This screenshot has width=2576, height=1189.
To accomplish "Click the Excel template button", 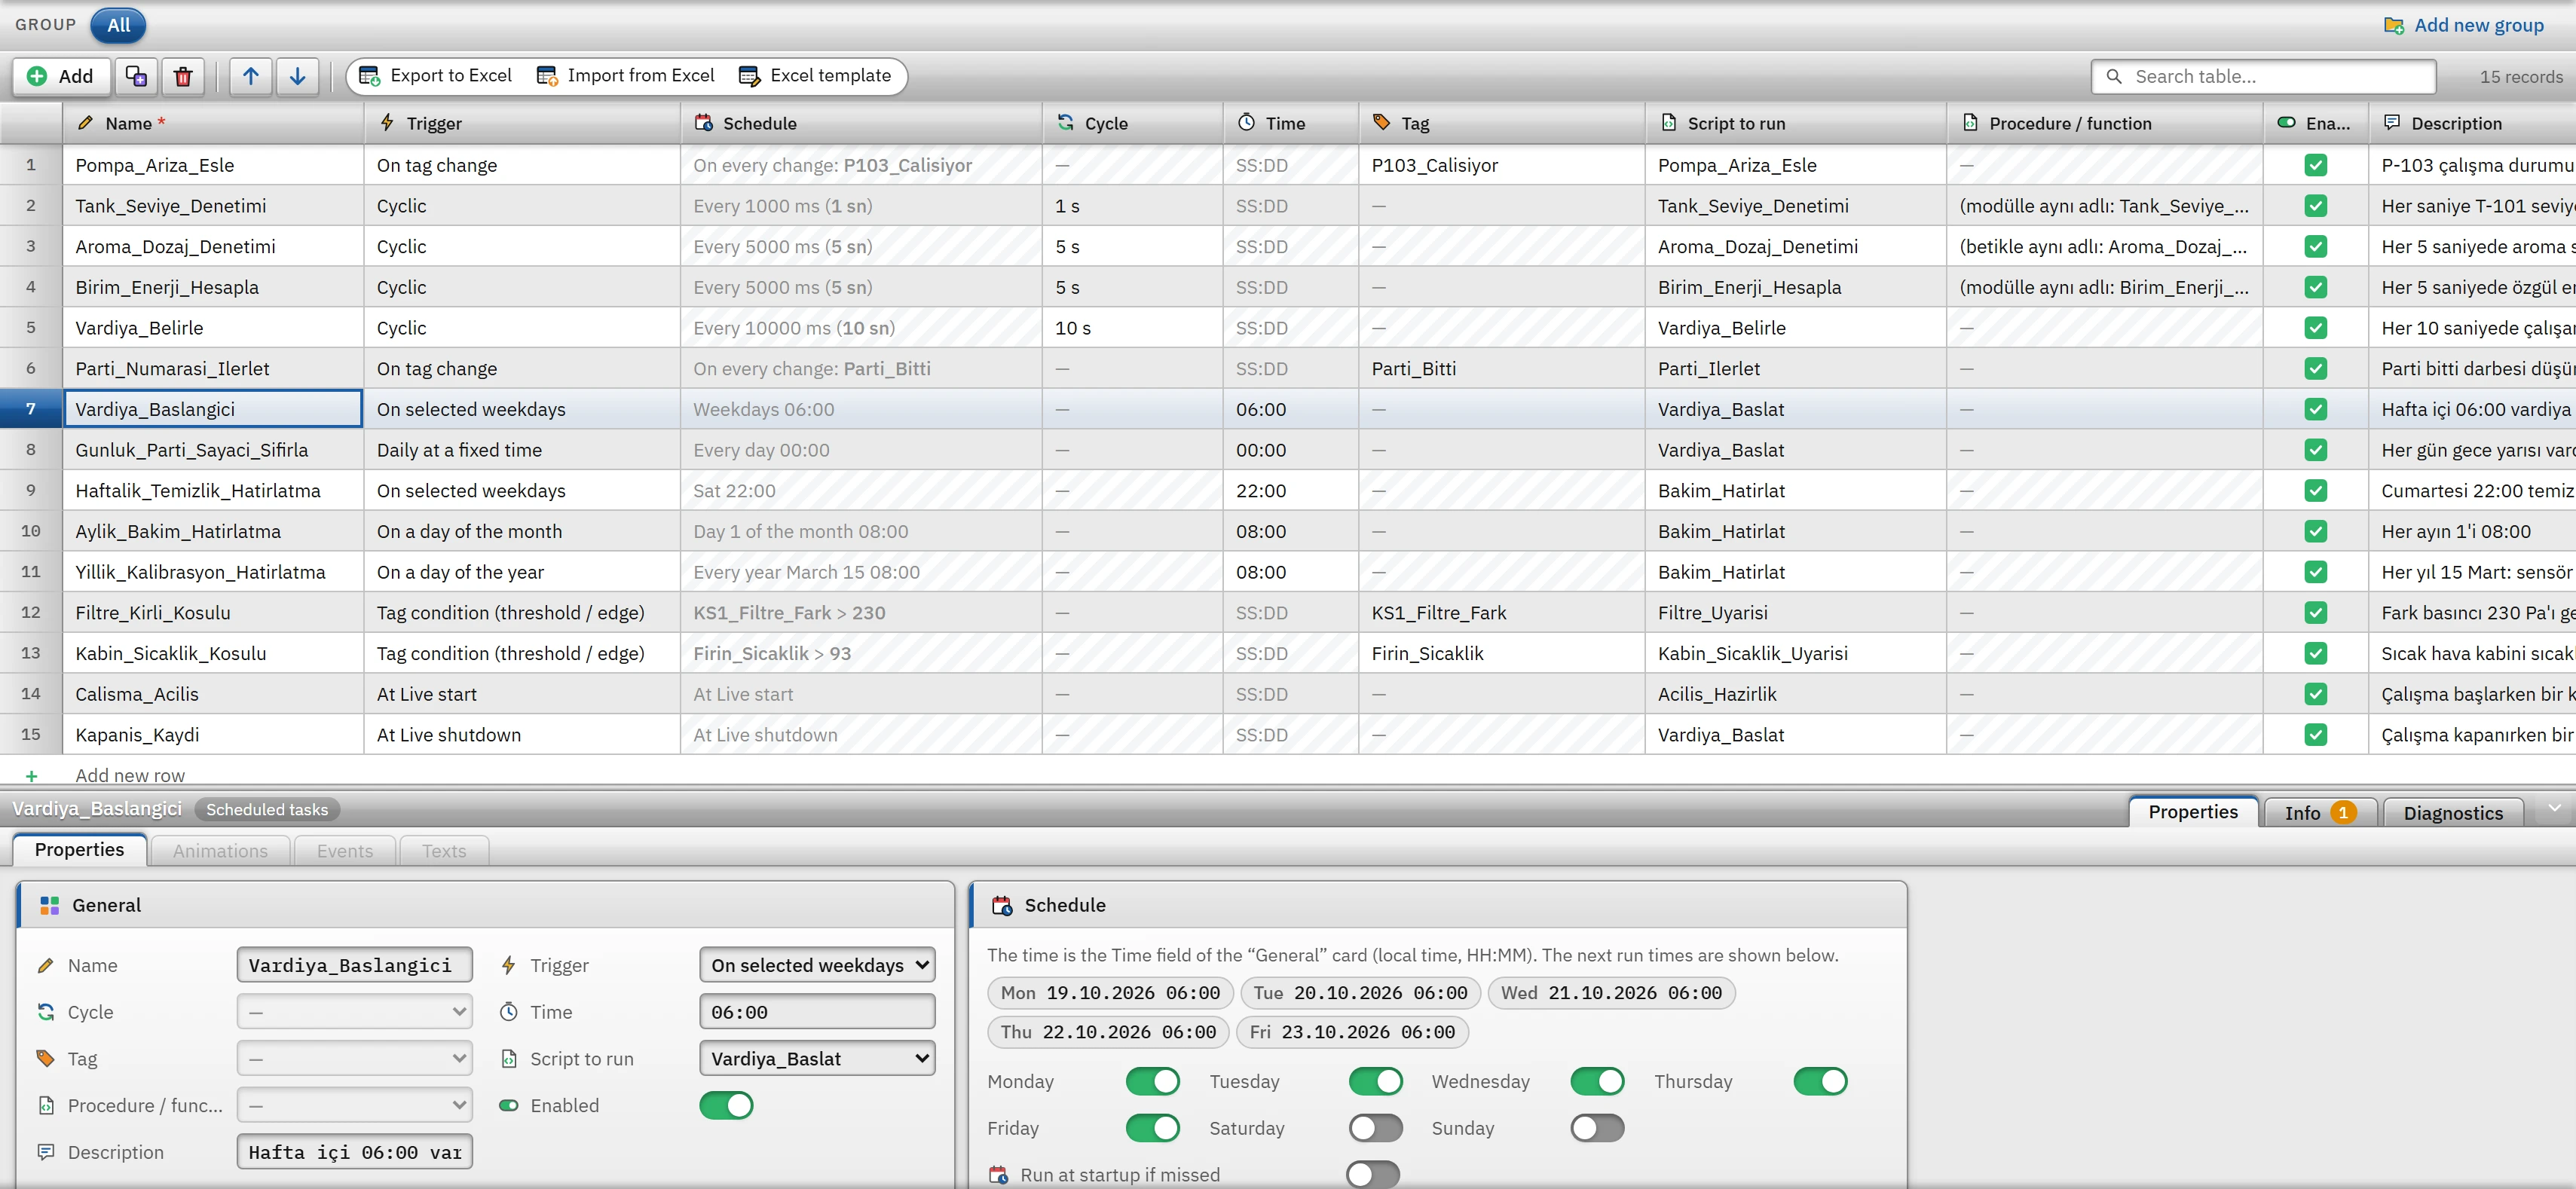I will 815,76.
